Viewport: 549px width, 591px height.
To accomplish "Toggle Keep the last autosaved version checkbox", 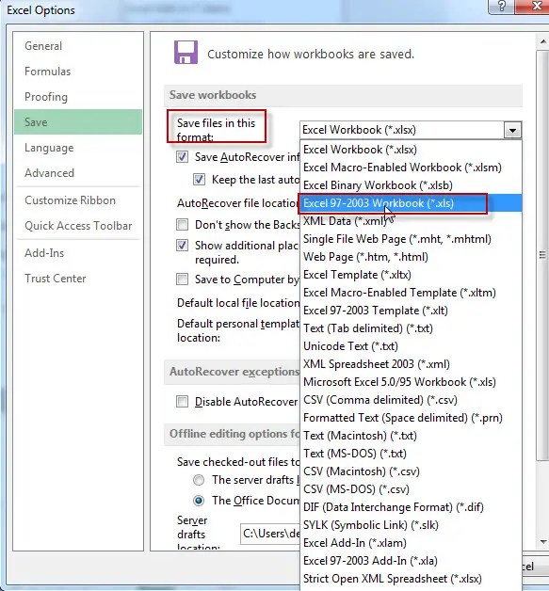I will 199,180.
